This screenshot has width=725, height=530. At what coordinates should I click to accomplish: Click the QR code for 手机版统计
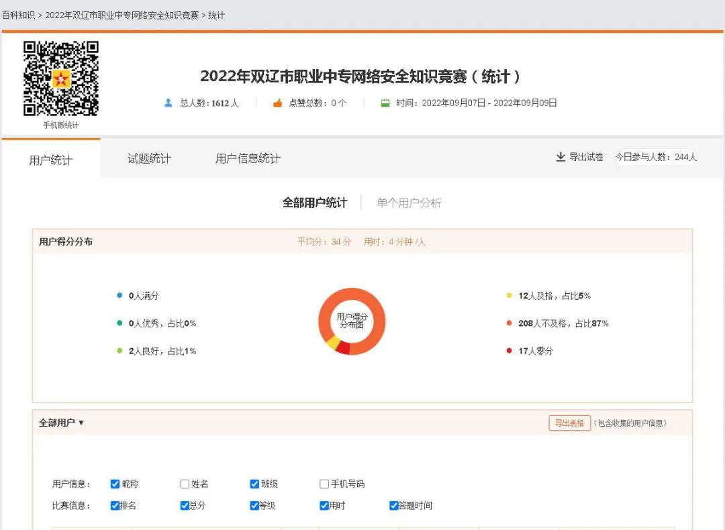point(61,78)
